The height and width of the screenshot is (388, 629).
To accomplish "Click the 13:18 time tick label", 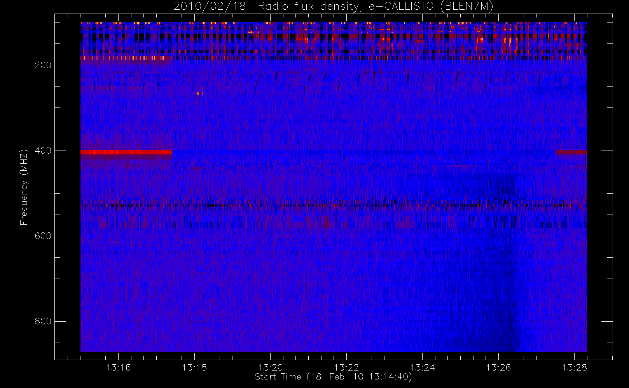I will coord(194,367).
